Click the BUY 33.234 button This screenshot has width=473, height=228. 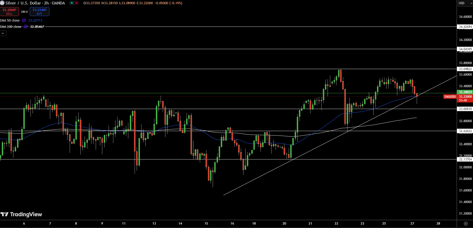click(x=39, y=12)
